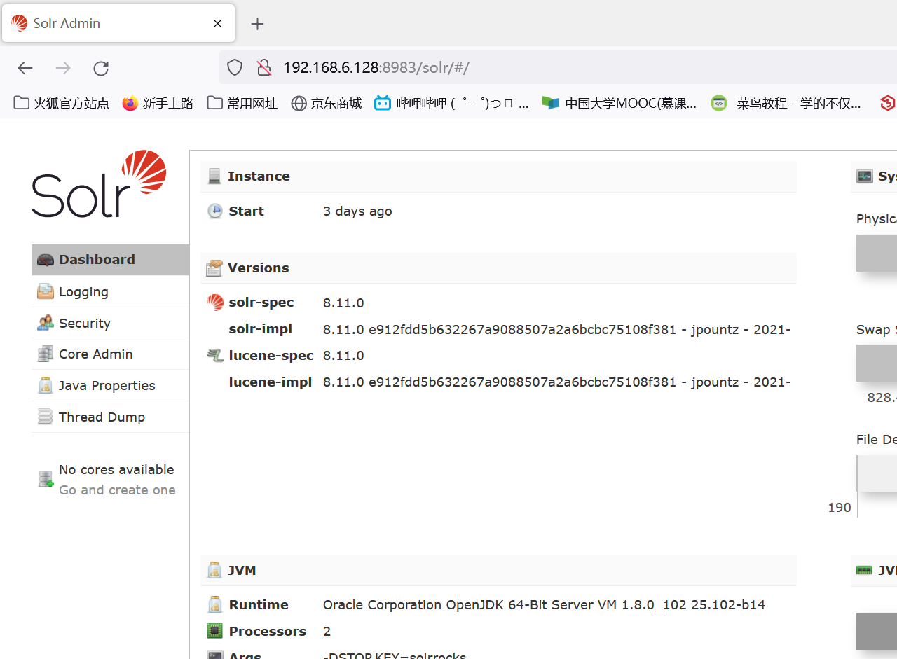Click the JVM-Memory chip icon on right

(x=865, y=571)
